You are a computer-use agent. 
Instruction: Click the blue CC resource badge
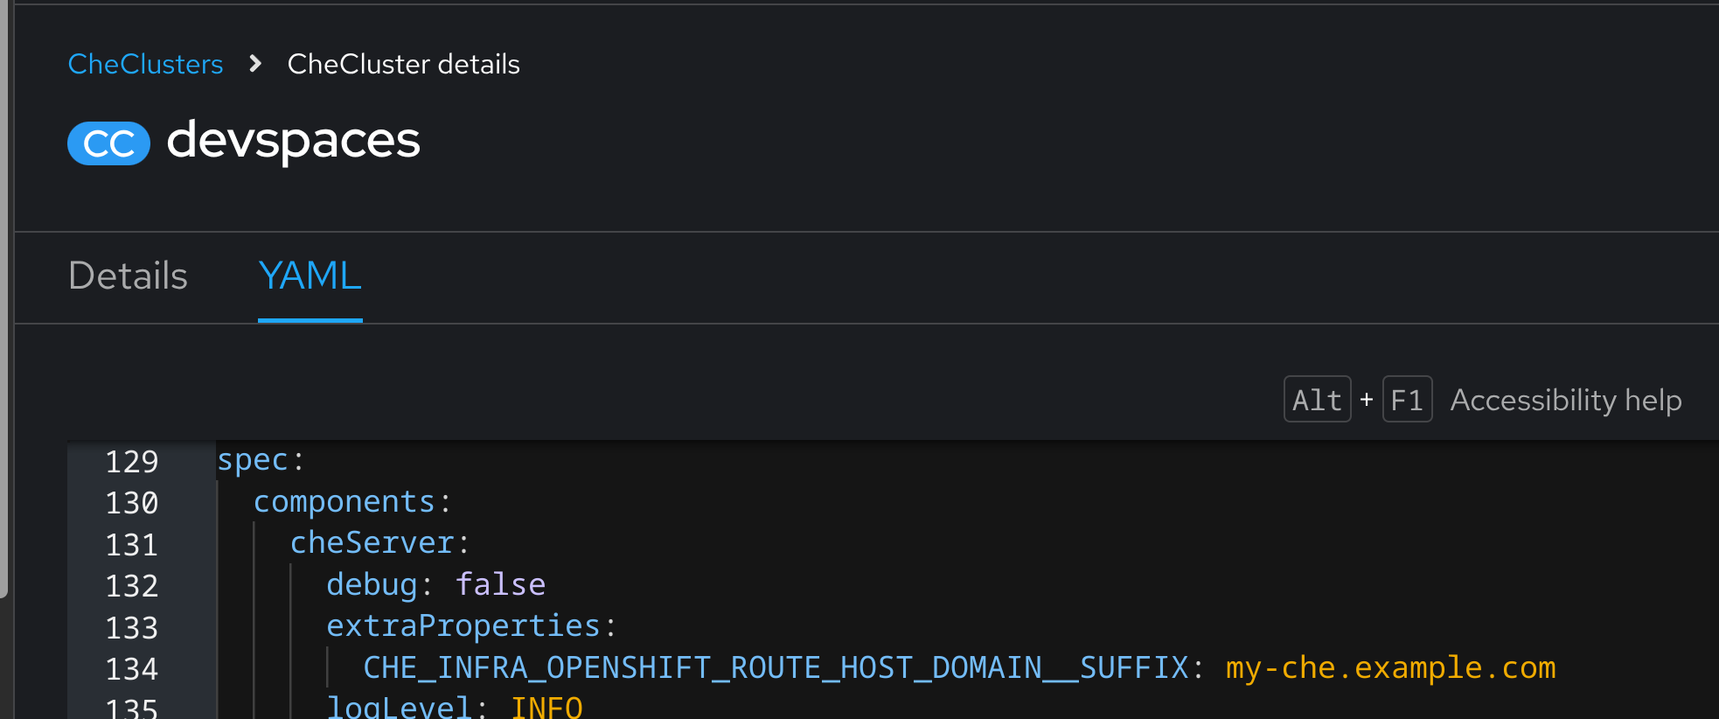(108, 143)
